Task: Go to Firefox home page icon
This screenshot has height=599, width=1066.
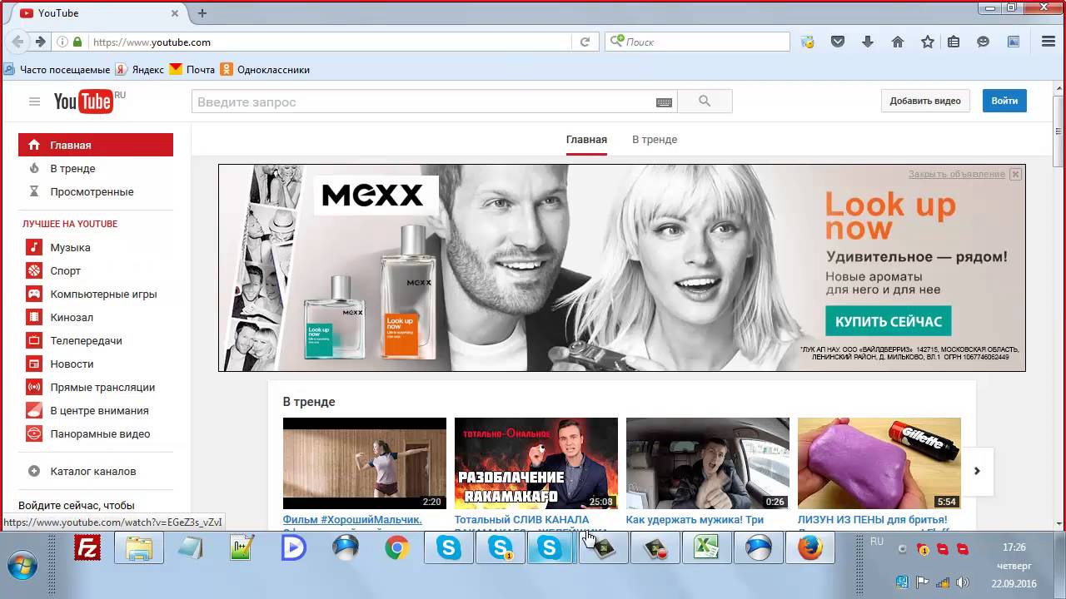Action: click(x=898, y=42)
